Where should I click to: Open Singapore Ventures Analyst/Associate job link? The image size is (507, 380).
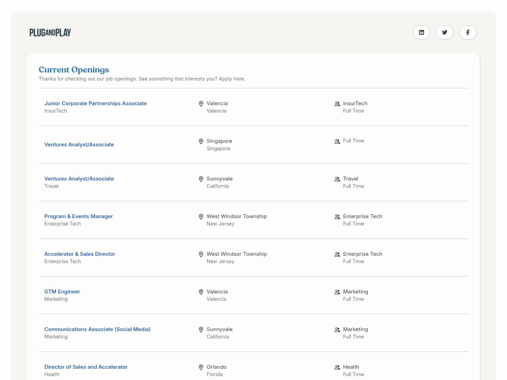79,145
